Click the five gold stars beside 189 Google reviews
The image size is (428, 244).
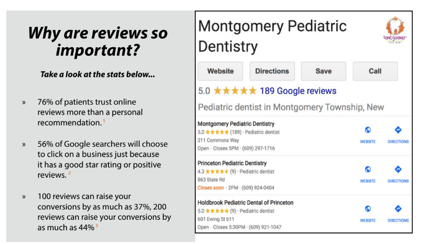[235, 90]
